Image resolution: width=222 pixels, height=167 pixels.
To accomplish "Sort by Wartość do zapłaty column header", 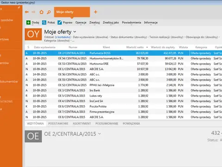I will tap(163, 47).
